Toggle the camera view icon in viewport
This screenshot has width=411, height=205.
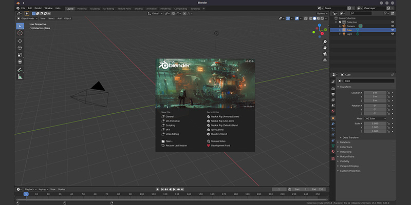click(x=325, y=54)
